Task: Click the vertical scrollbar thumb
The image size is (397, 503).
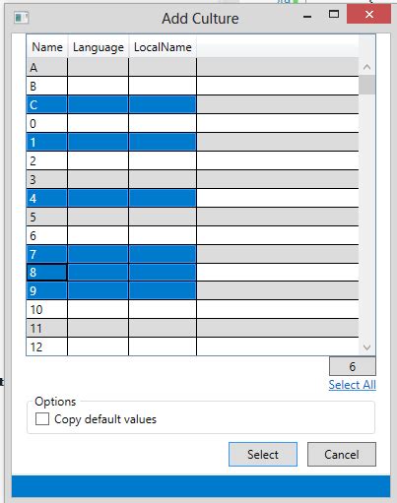Action: [367, 85]
